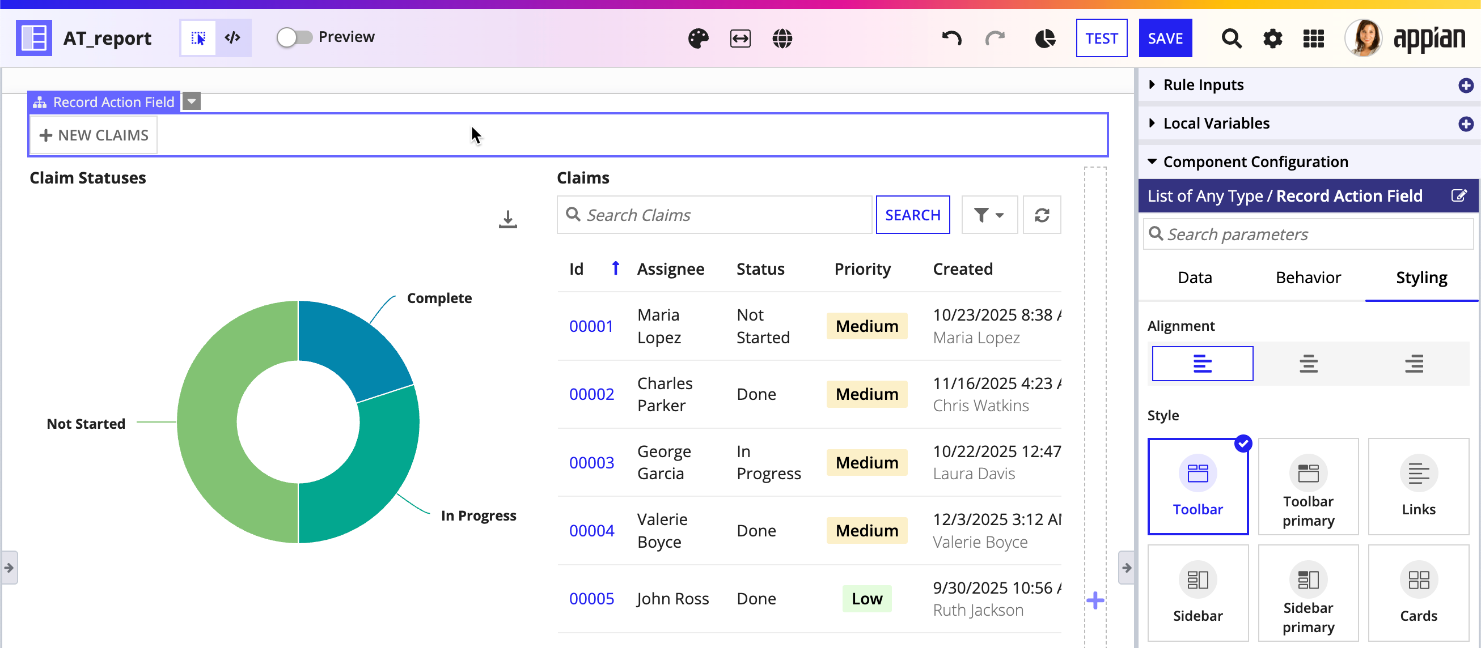Open the Record Action Field dropdown arrow

(x=192, y=102)
